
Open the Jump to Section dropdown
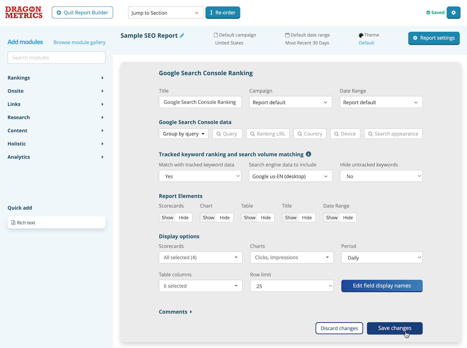click(x=165, y=12)
